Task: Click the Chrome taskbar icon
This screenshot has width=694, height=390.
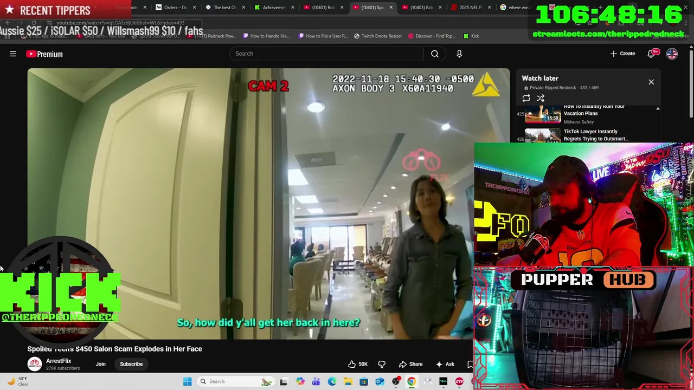Action: (412, 381)
